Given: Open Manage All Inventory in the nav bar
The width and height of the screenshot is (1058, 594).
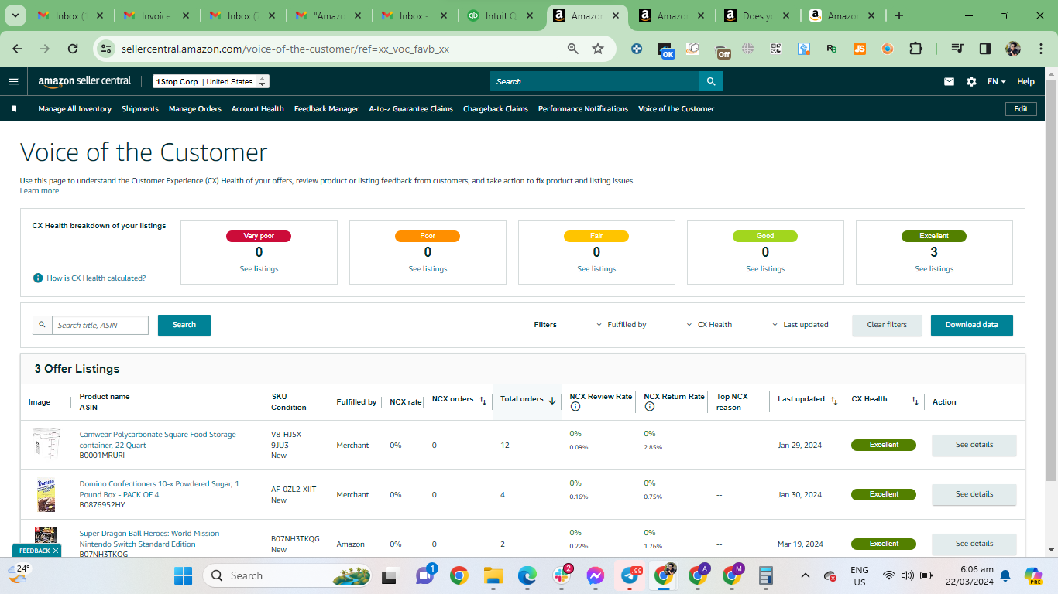Looking at the screenshot, I should pos(75,109).
